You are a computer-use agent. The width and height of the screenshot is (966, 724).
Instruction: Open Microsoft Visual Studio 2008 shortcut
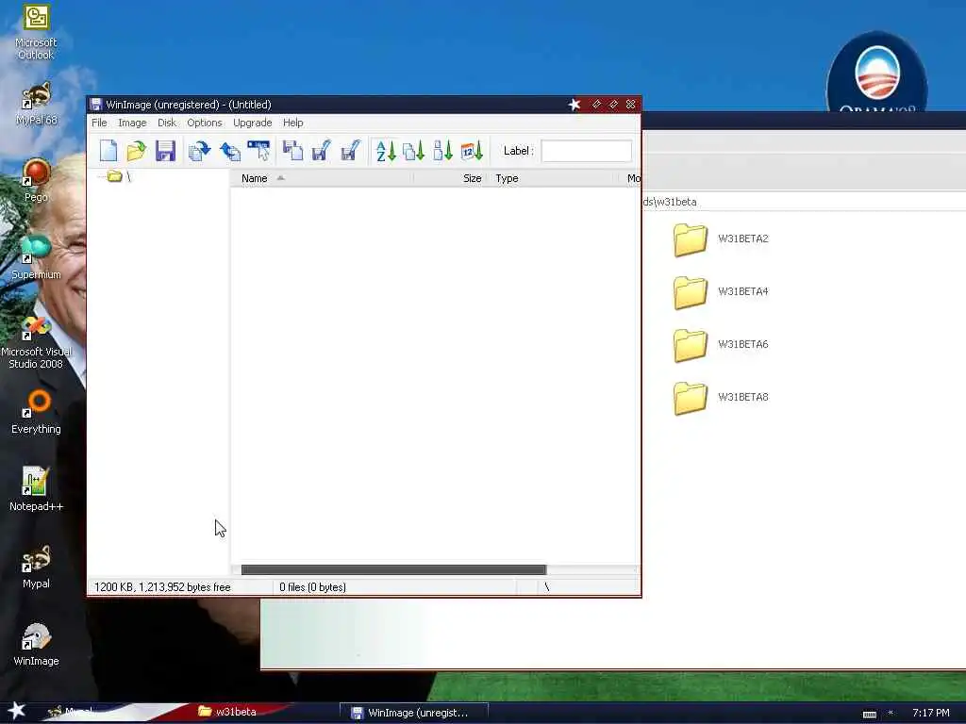(36, 341)
